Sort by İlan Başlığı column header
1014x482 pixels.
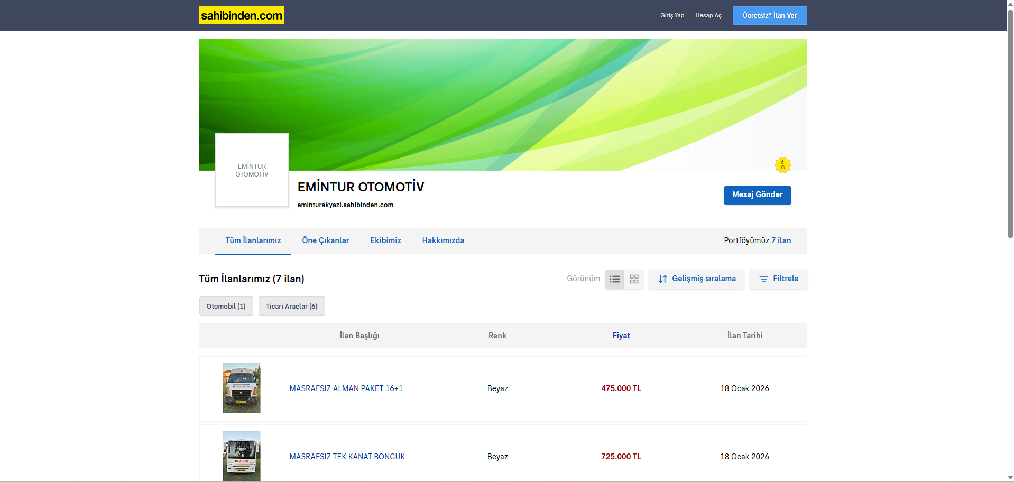[x=359, y=336]
